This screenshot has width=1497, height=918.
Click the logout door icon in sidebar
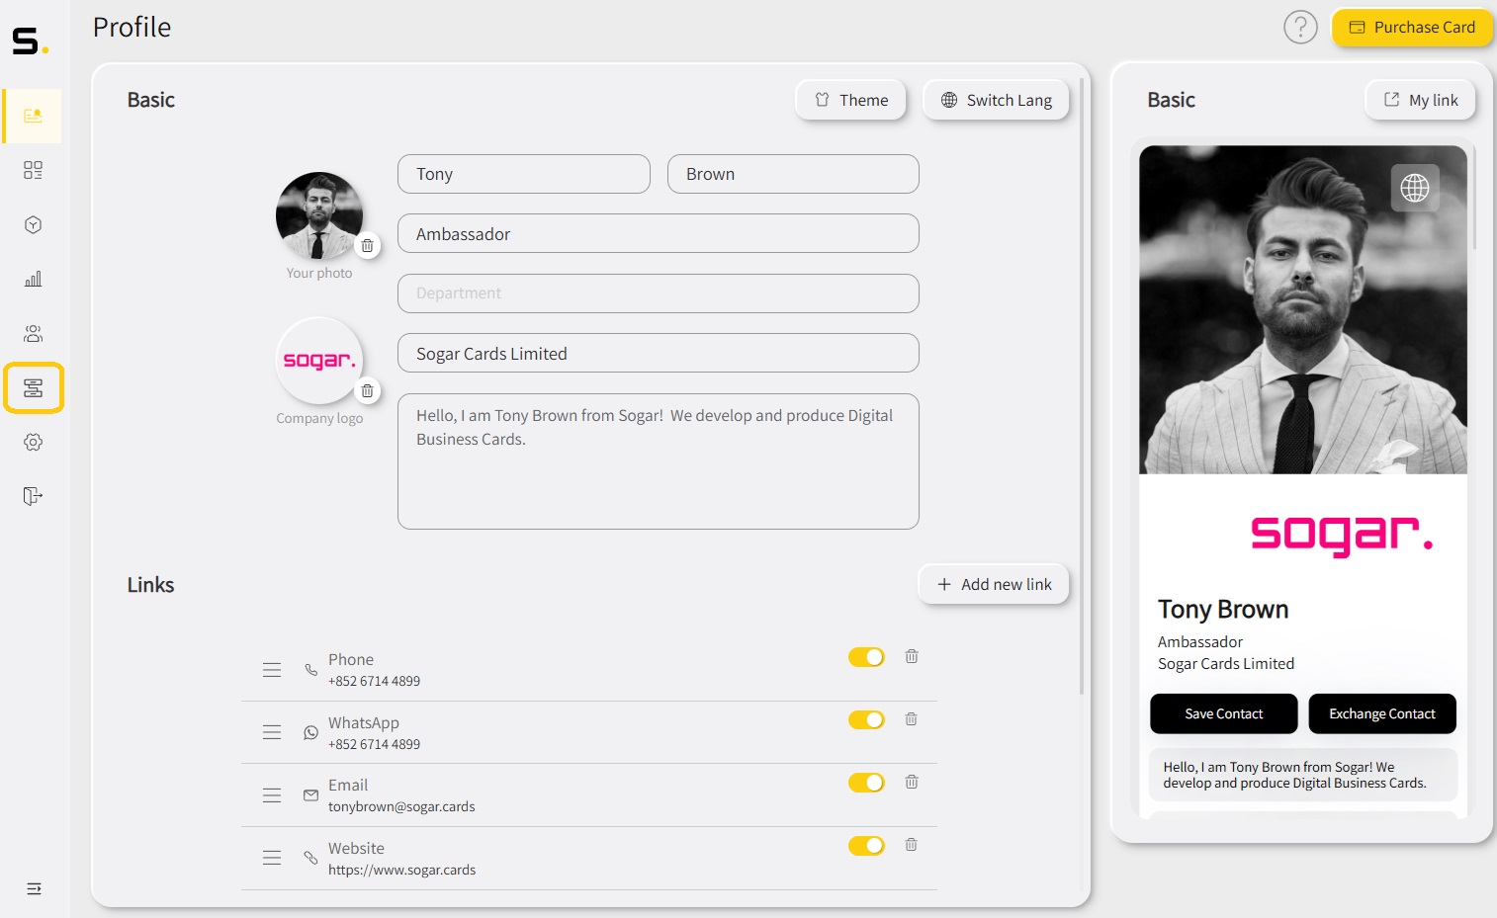tap(33, 495)
